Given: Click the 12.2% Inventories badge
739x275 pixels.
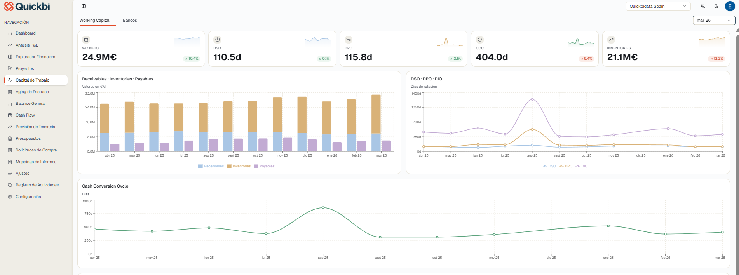Looking at the screenshot, I should (717, 59).
